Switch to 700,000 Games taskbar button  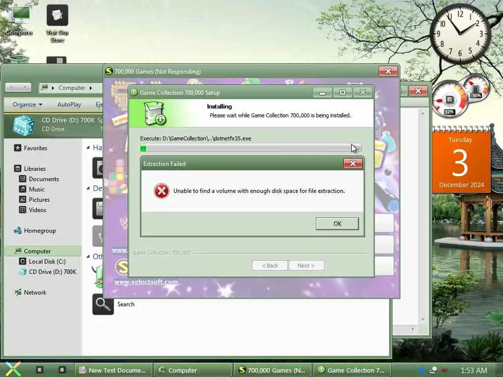click(x=273, y=370)
